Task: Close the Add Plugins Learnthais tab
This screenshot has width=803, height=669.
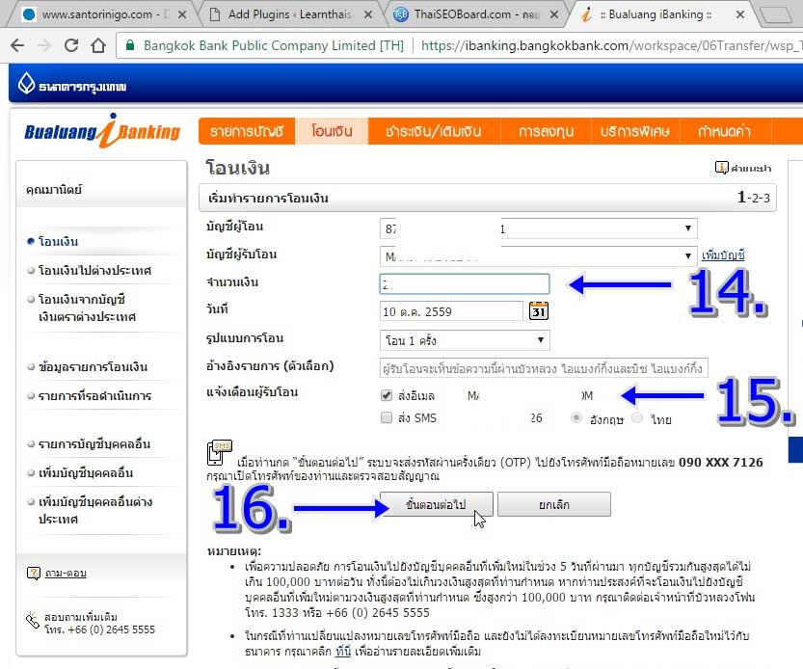Action: click(367, 14)
